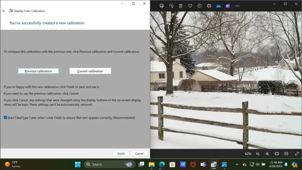Expand the taskbar hidden icons chevron
The image size is (302, 170).
coord(237,165)
